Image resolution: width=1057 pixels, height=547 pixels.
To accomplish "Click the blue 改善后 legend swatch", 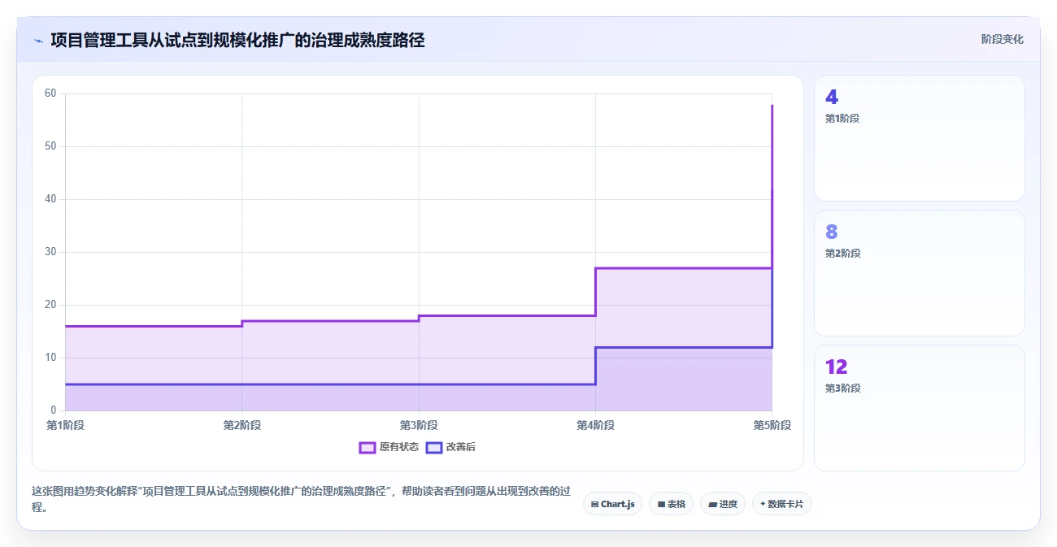I will pos(434,447).
